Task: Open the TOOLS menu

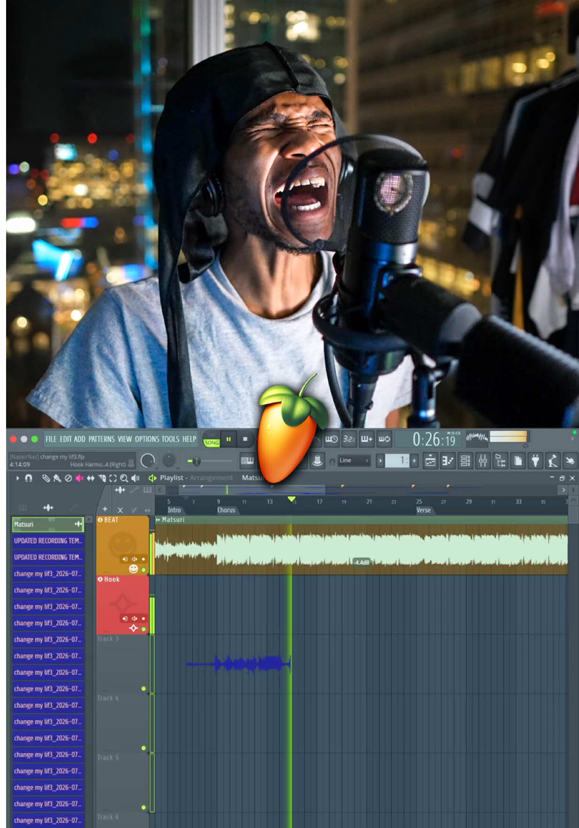Action: [x=170, y=439]
